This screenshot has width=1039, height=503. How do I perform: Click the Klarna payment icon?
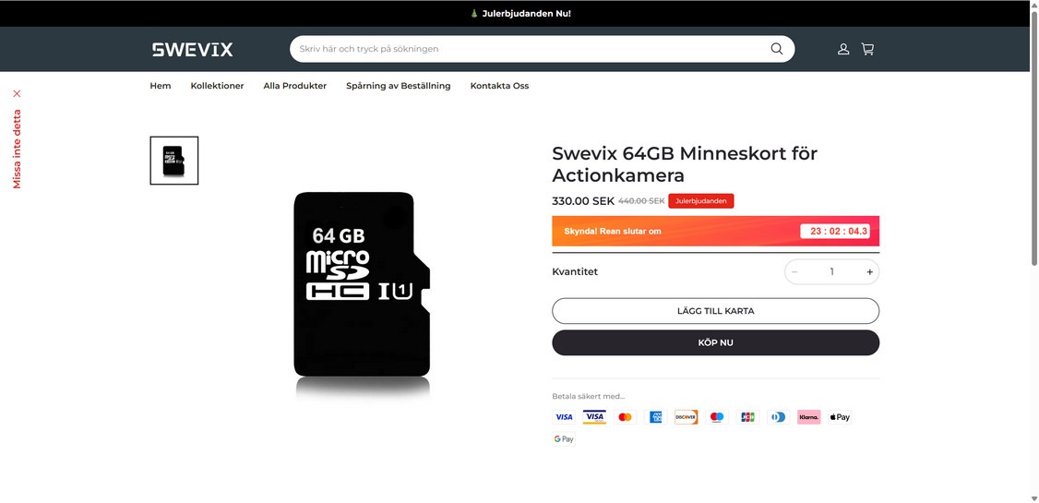point(808,417)
